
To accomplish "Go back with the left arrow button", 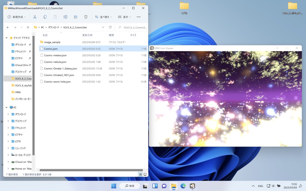I will click(x=8, y=27).
